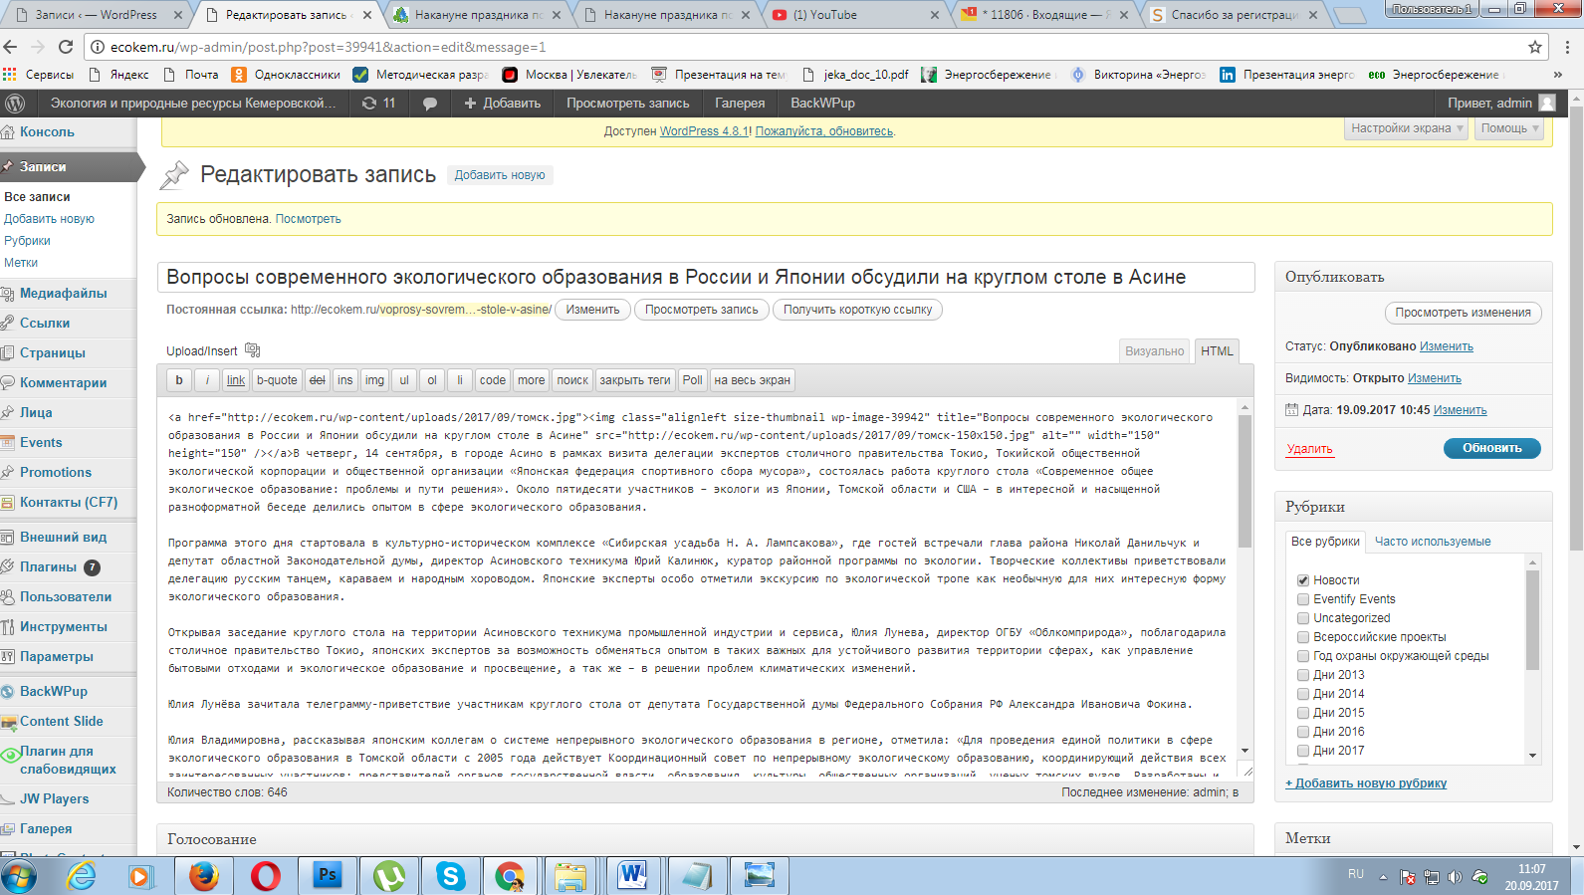Open the Привет, admin account menu
1584x895 pixels.
pyautogui.click(x=1501, y=103)
